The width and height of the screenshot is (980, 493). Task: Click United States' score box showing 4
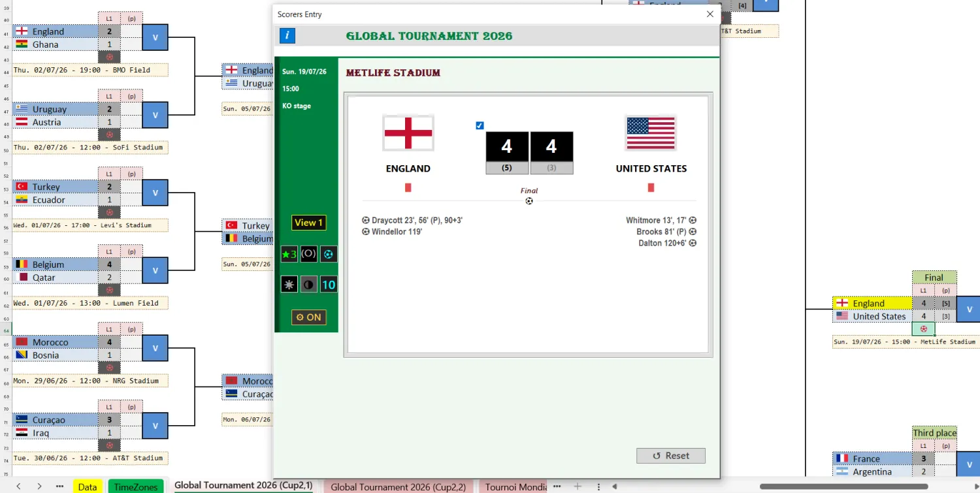click(551, 146)
